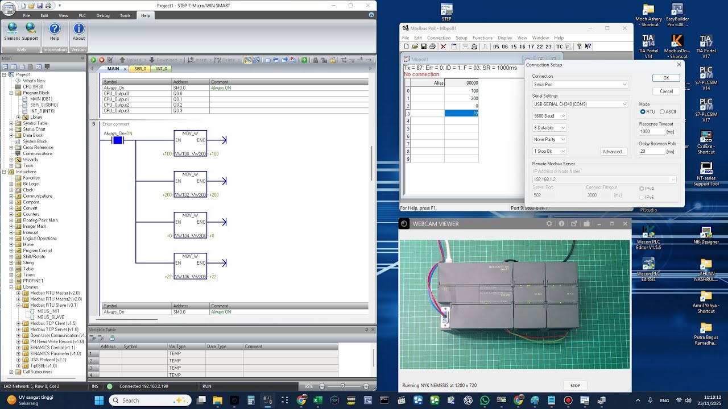Click the Response Timeout input field

tap(652, 132)
